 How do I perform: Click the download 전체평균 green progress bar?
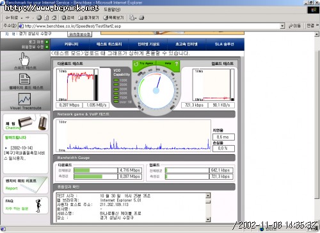(x=82, y=170)
